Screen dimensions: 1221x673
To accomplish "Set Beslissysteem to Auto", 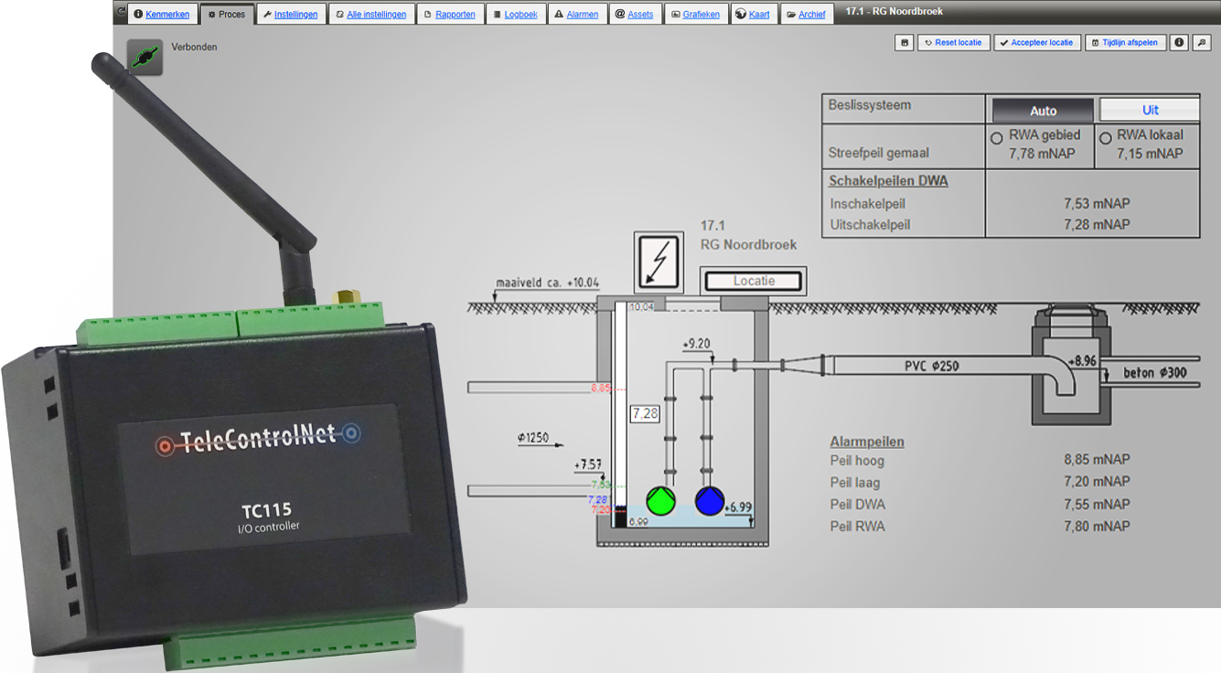I will [1043, 111].
